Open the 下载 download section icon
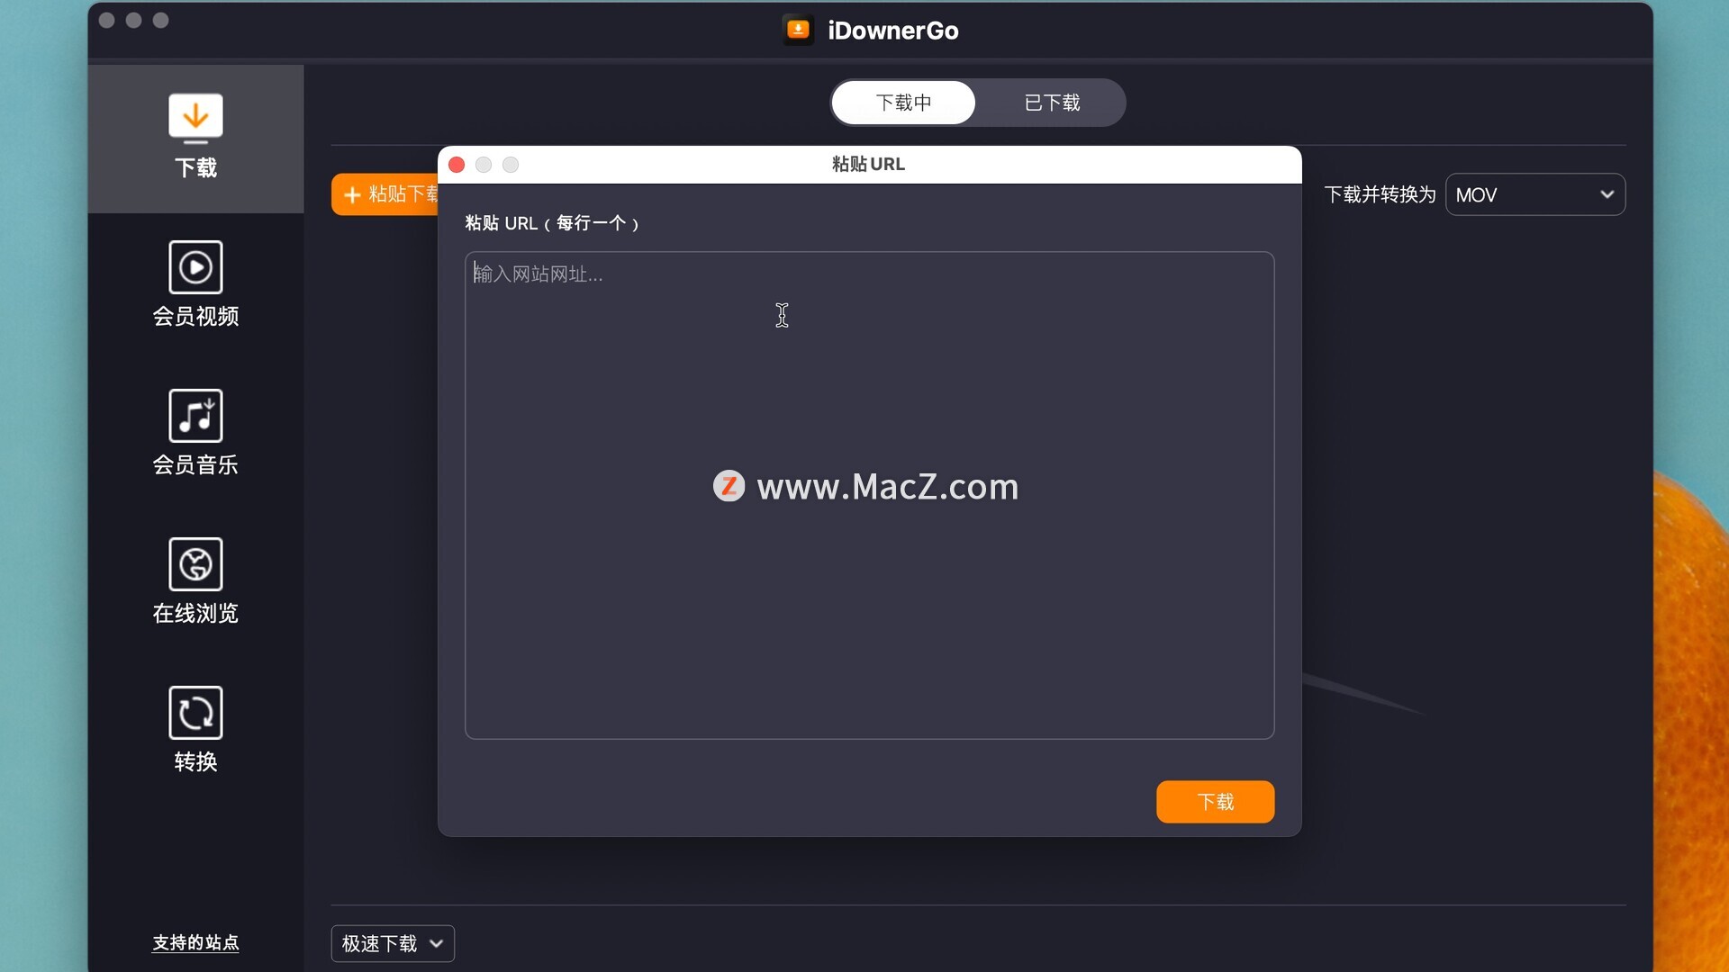 click(195, 118)
